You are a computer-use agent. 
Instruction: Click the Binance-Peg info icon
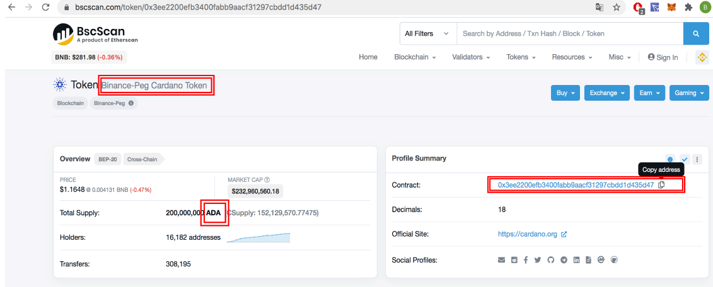coord(131,103)
